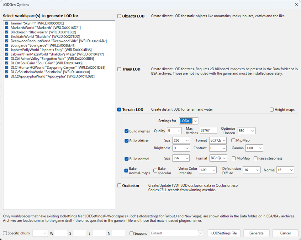The width and height of the screenshot is (301, 240).
Task: Toggle Sovngarde worldspace checkbox
Action: coord(7,45)
